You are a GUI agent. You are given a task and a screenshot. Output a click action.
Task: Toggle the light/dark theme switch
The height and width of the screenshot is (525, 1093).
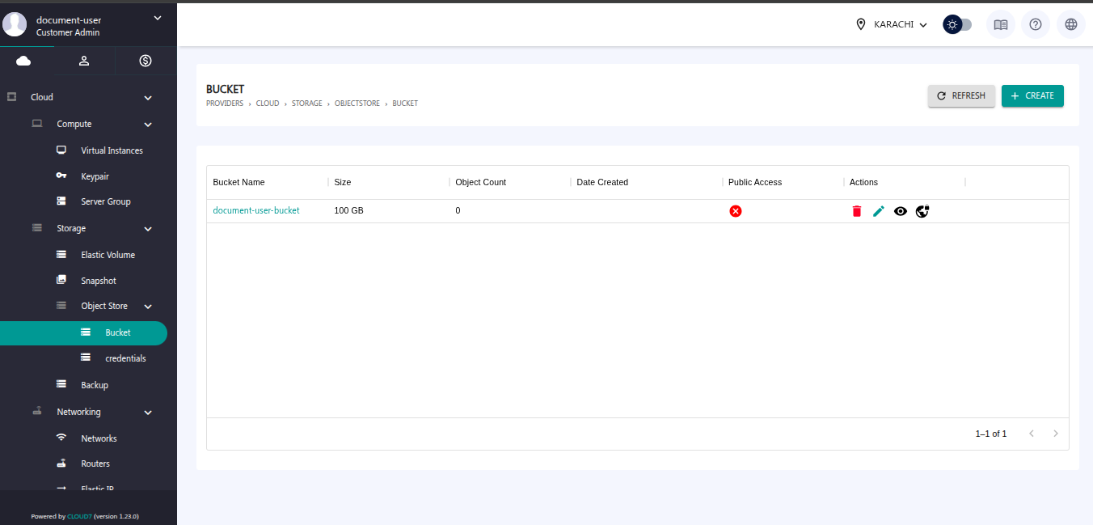point(957,24)
